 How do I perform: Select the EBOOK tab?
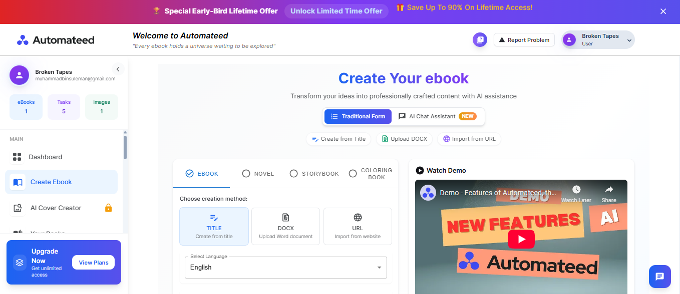(202, 174)
